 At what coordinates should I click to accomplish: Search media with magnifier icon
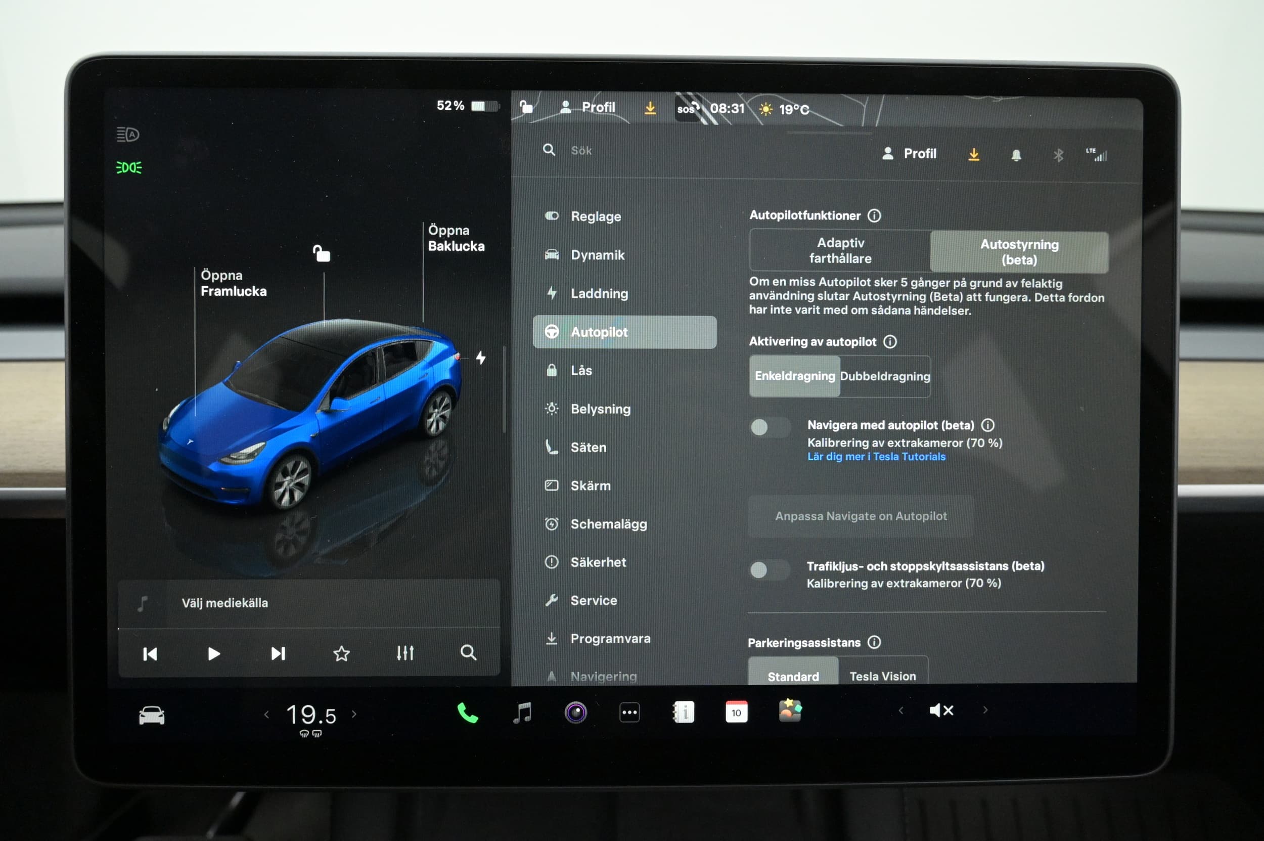468,652
